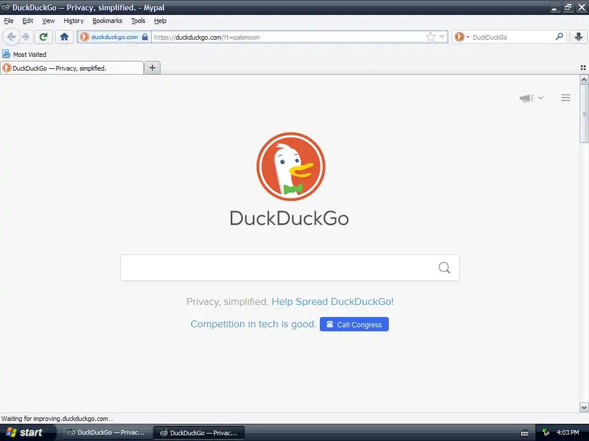Viewport: 589px width, 441px height.
Task: Click the network system tray icon
Action: point(546,433)
